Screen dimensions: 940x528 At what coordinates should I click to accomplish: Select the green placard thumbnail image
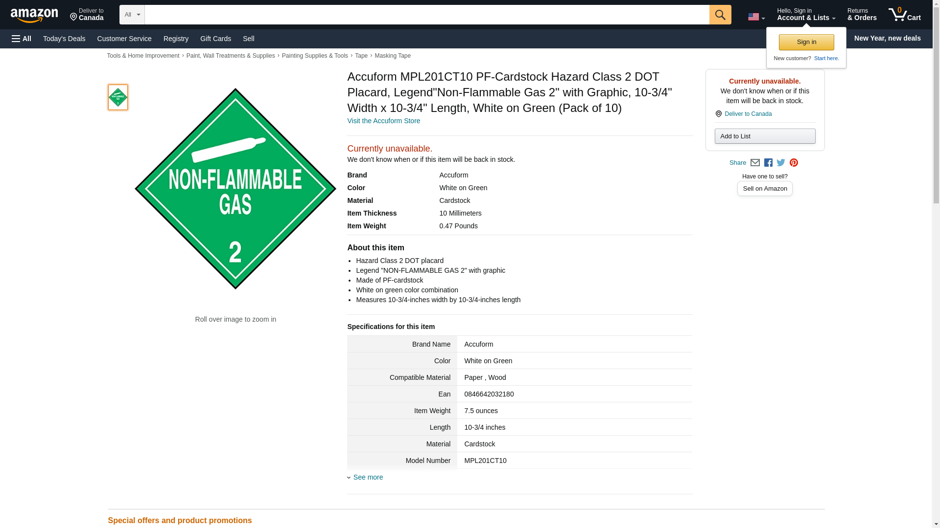coord(117,97)
